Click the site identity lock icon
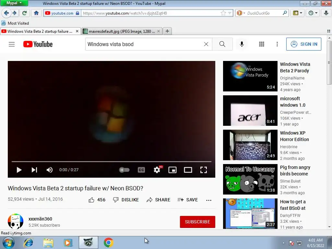 77,13
